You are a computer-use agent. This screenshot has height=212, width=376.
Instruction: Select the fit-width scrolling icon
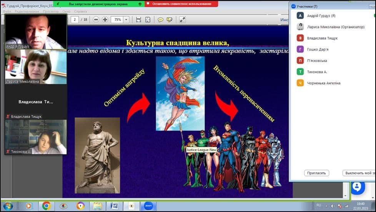pyautogui.click(x=139, y=20)
